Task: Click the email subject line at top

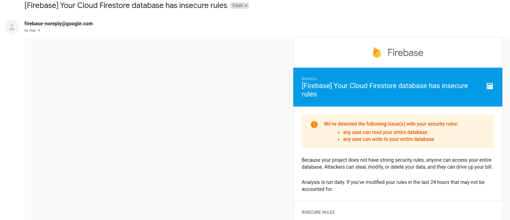Action: click(x=126, y=6)
